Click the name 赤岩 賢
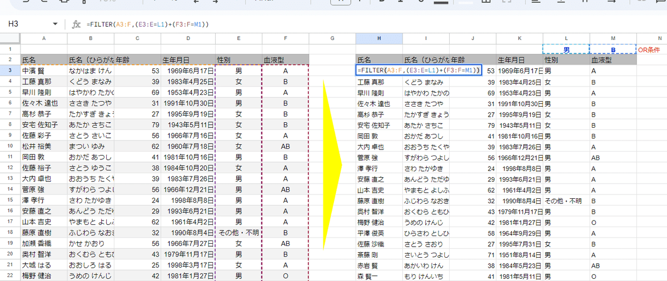The width and height of the screenshot is (667, 281). [x=368, y=265]
